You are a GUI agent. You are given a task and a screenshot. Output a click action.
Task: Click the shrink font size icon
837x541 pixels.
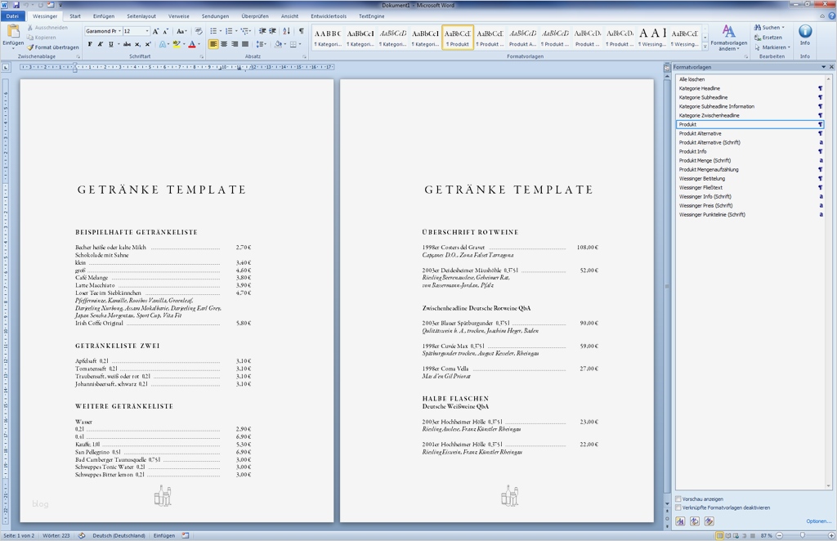coord(165,31)
